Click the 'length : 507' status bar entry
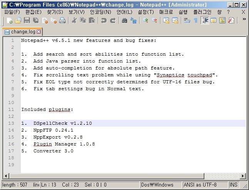249x190 pixels. pos(15,185)
